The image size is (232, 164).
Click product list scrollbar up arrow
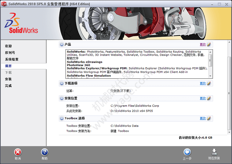[210, 52]
